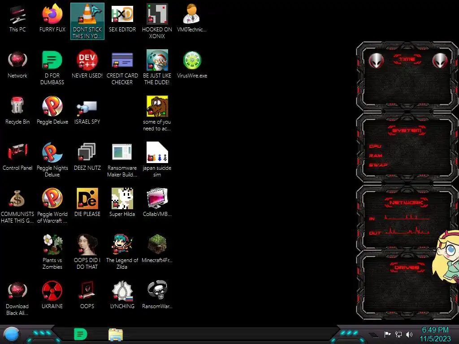Click the network IN traffic graph
The height and width of the screenshot is (344, 459).
(x=407, y=217)
